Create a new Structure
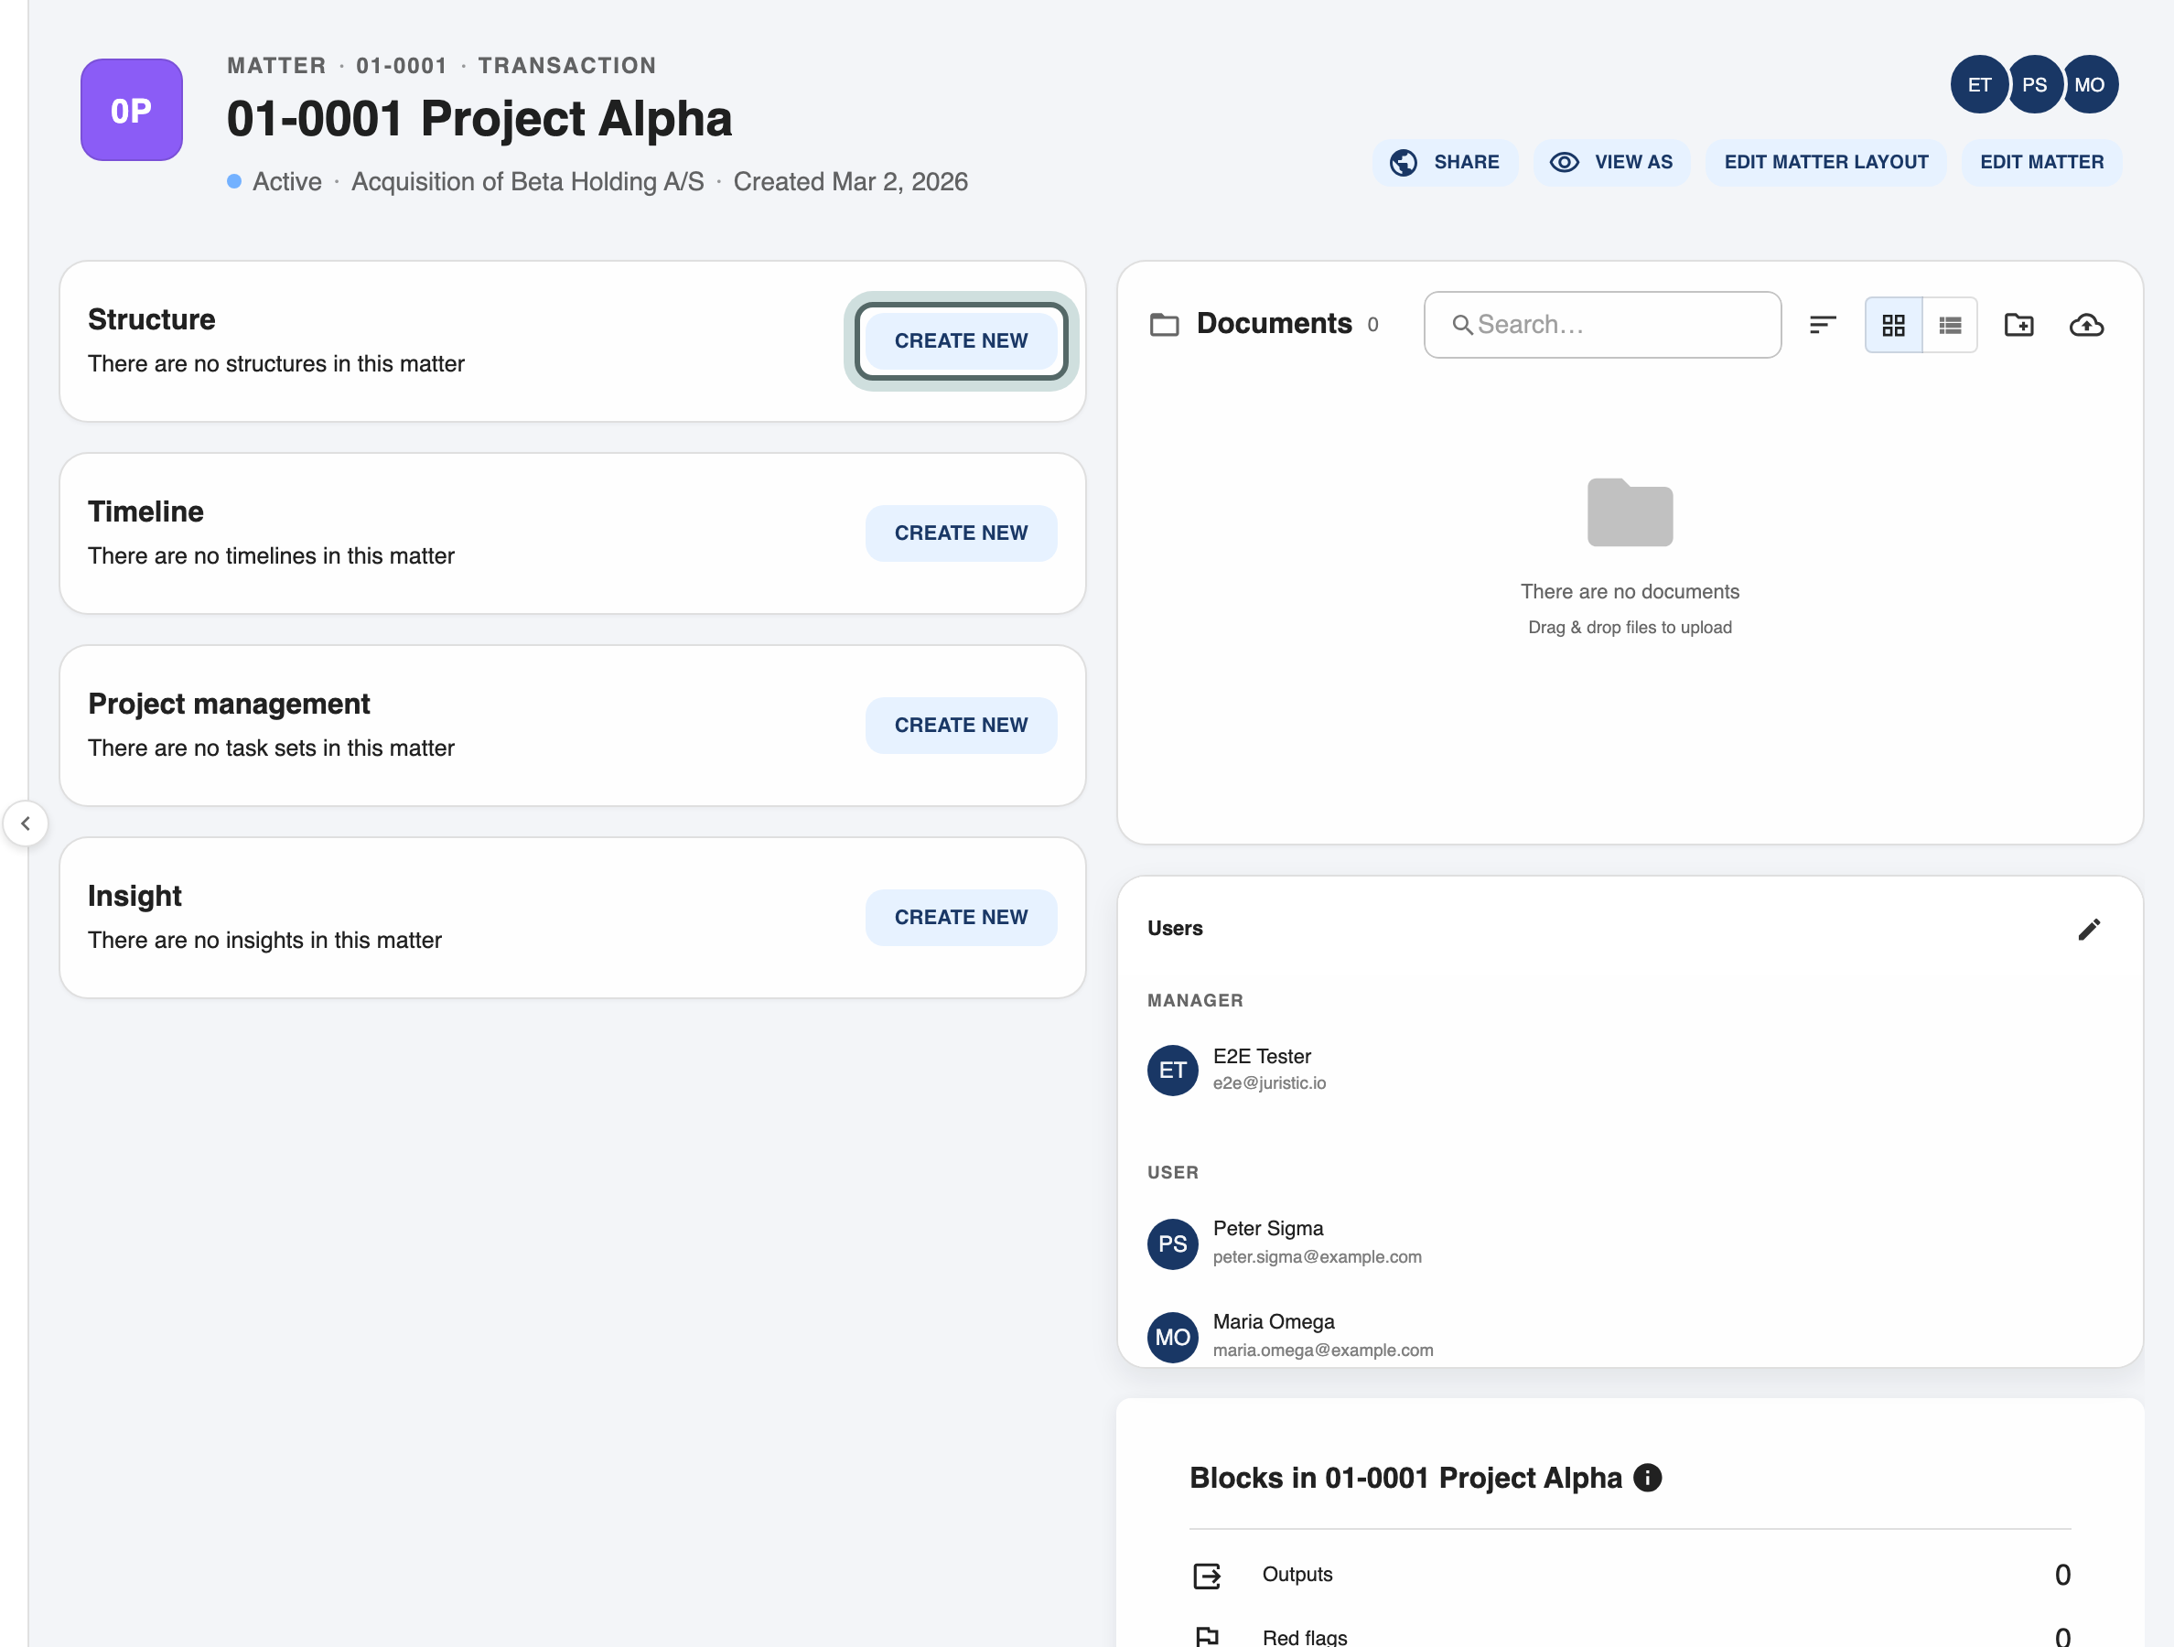This screenshot has height=1647, width=2174. tap(962, 341)
